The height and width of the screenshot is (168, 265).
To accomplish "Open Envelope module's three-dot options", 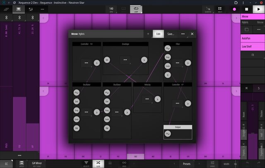I will pyautogui.click(x=125, y=60).
